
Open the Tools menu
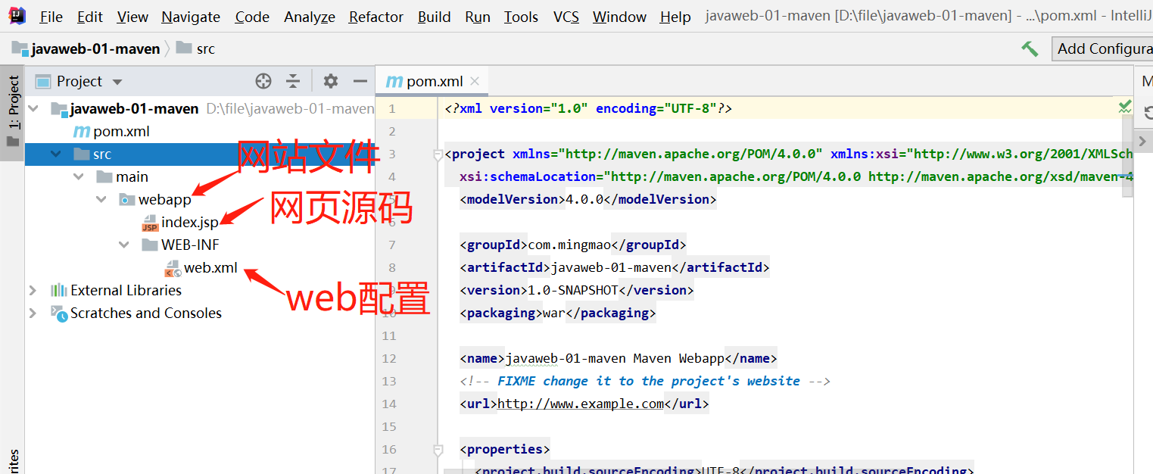pyautogui.click(x=521, y=17)
